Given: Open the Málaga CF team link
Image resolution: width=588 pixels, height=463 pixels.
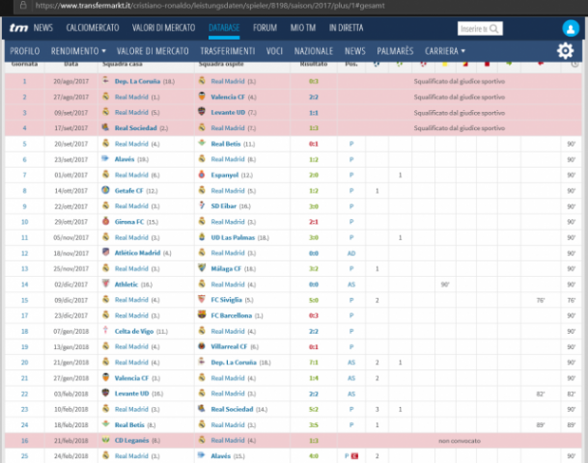Looking at the screenshot, I should pos(226,268).
